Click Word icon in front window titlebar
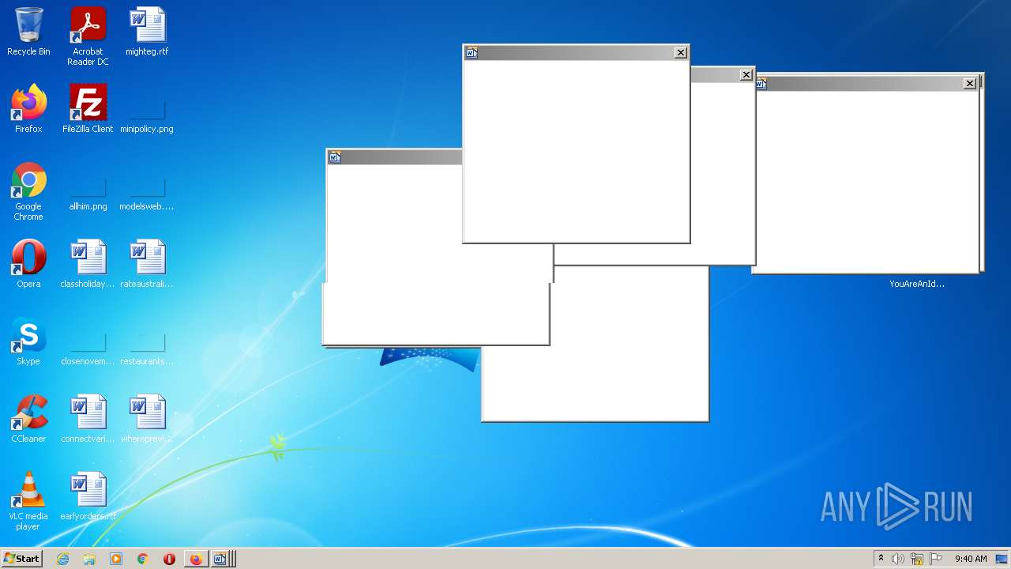Image resolution: width=1011 pixels, height=569 pixels. click(472, 53)
